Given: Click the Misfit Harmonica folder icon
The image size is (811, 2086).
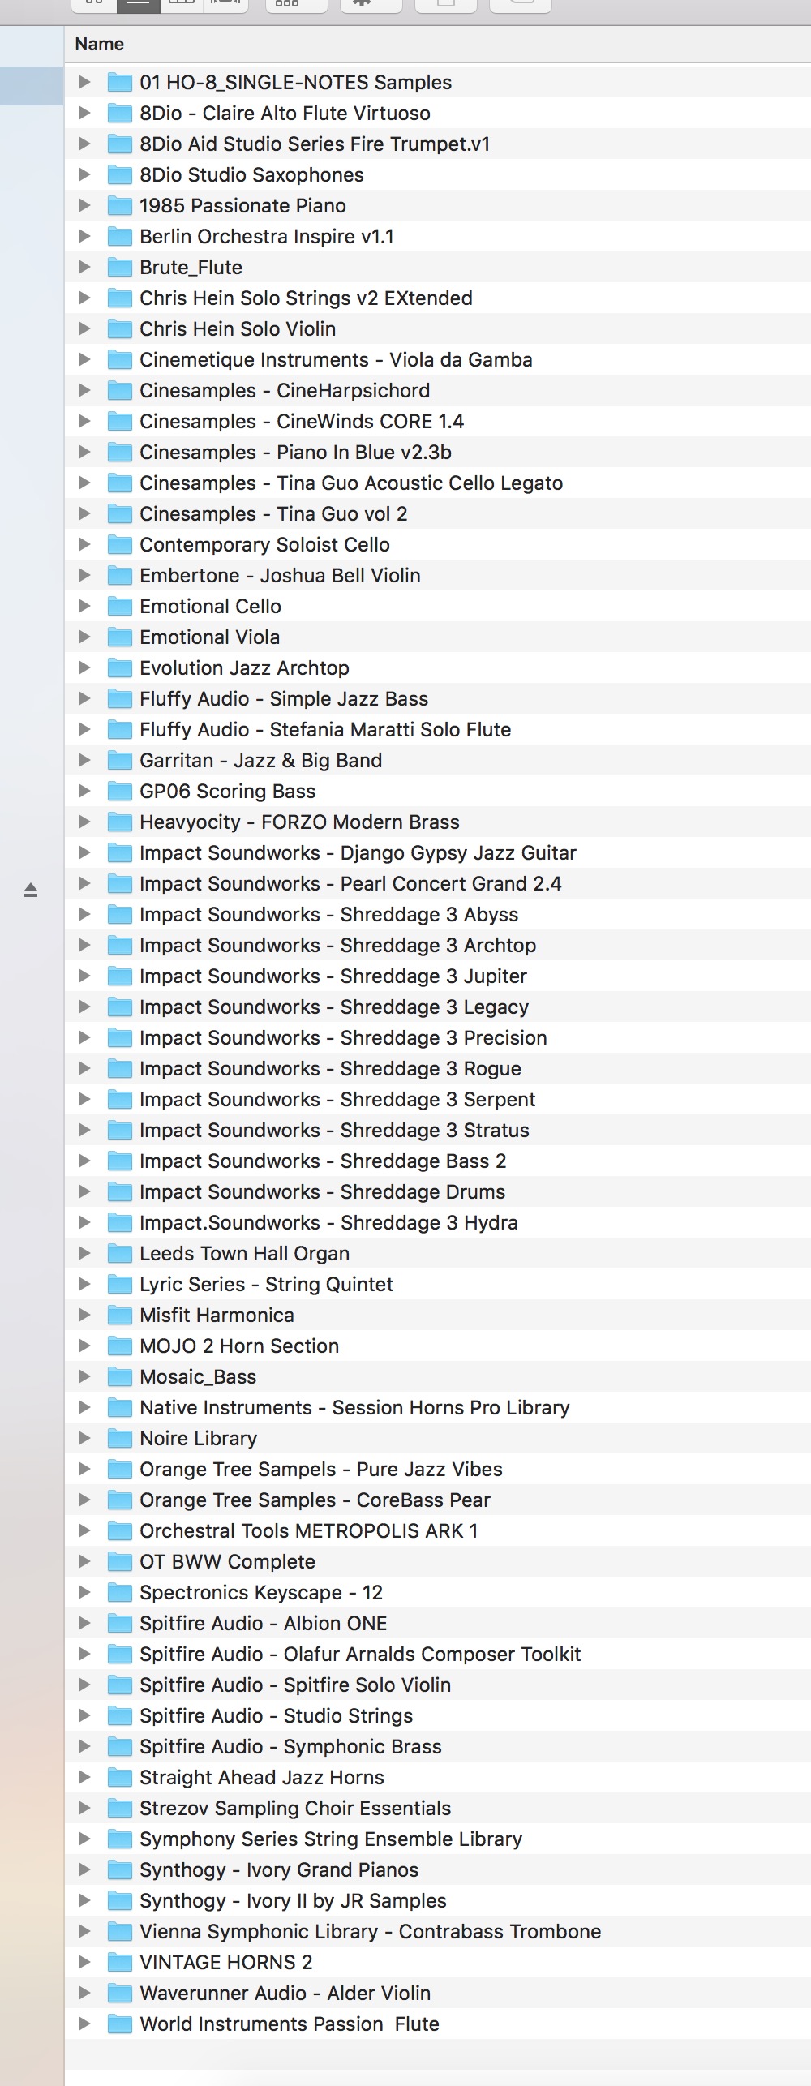Looking at the screenshot, I should (120, 1315).
